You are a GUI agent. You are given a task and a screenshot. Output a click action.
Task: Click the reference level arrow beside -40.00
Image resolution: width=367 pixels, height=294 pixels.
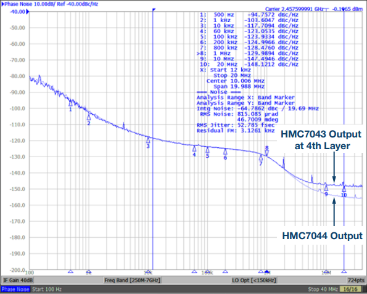28,12
